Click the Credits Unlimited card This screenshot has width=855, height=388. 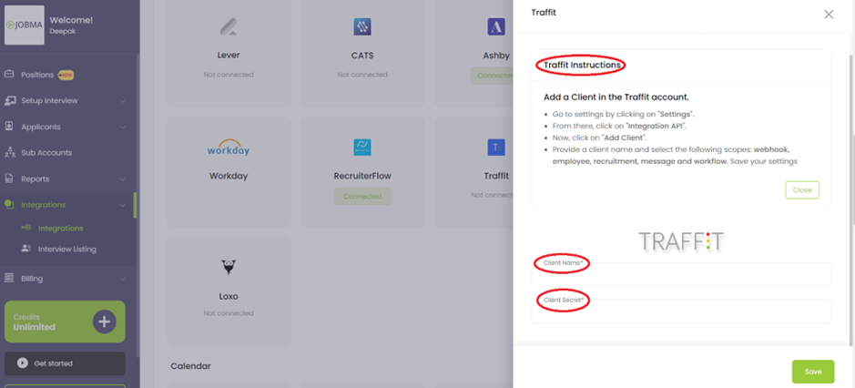click(65, 322)
